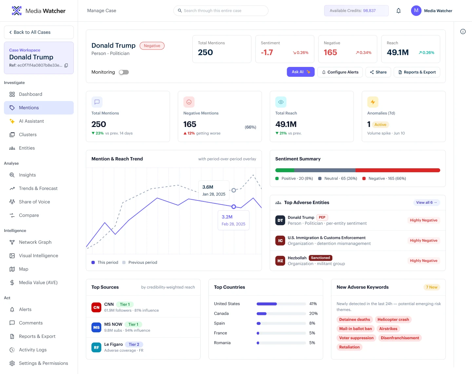
Task: Navigate to Insights
Action: tap(39, 175)
